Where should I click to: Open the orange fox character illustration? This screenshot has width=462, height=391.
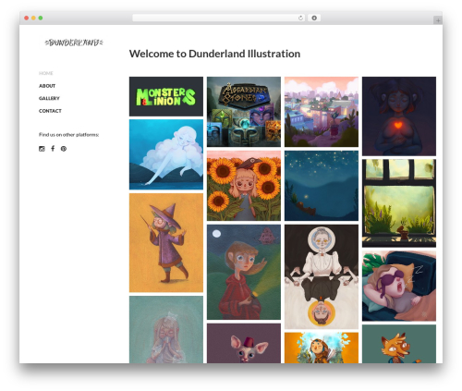click(x=399, y=344)
